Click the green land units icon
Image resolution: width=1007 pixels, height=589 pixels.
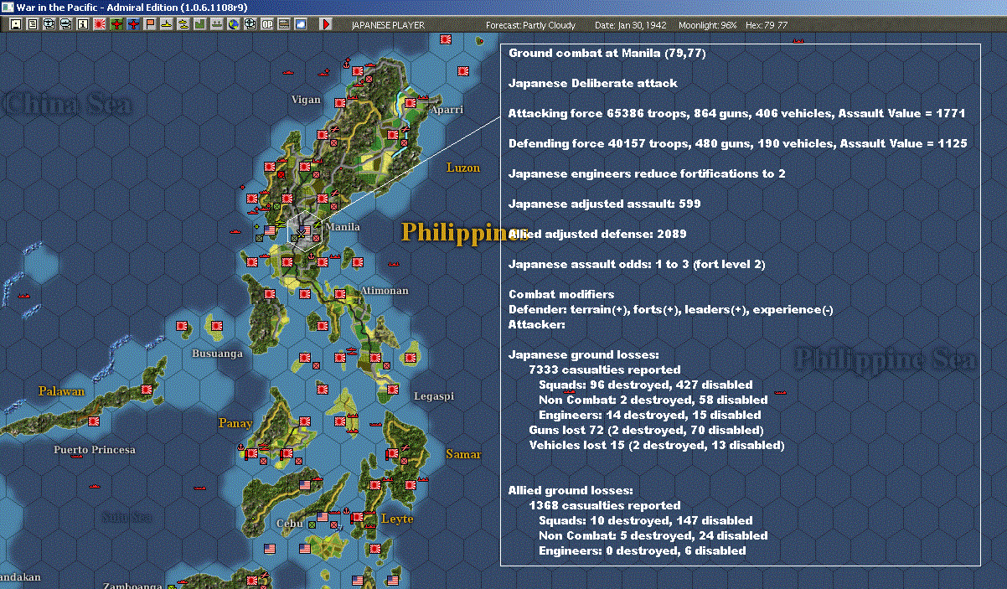[200, 24]
